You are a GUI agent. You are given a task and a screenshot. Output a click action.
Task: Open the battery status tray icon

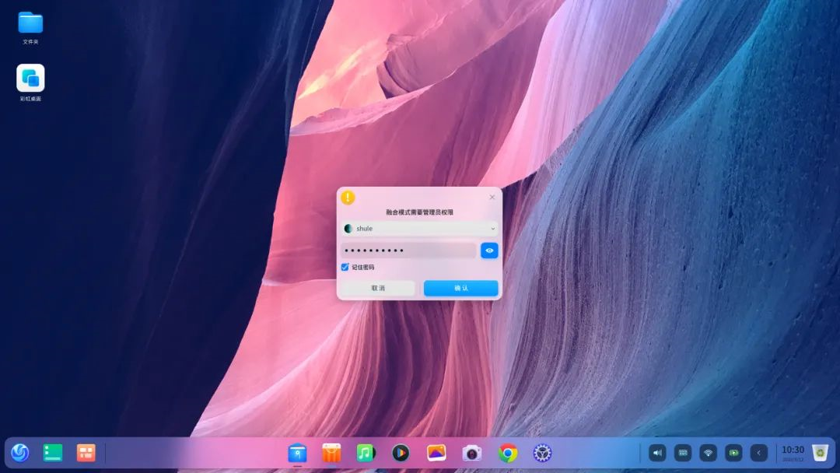733,453
